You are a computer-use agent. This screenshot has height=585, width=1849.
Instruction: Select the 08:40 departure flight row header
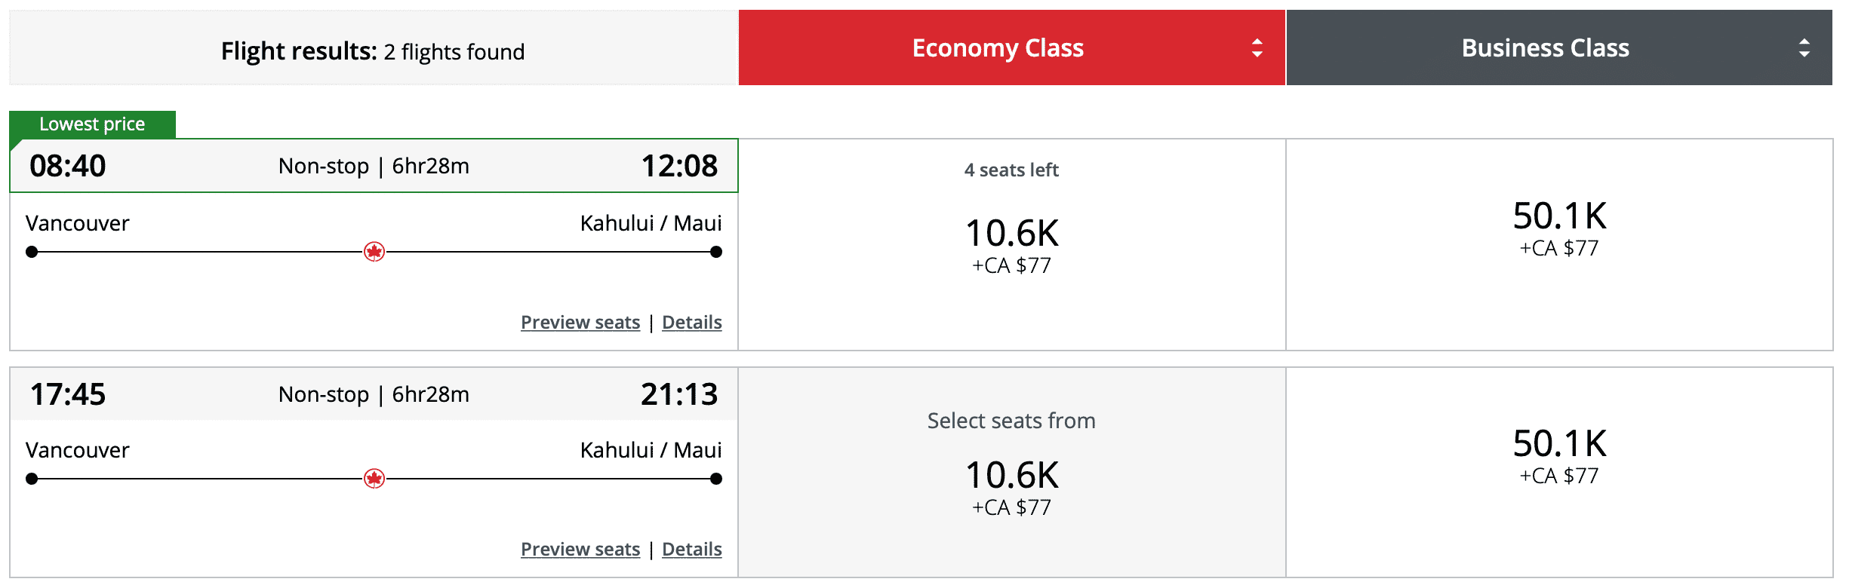[x=374, y=166]
